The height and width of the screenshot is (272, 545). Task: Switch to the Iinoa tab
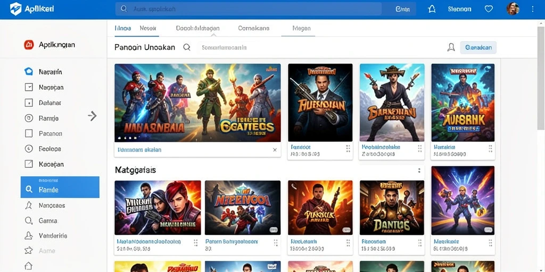123,29
